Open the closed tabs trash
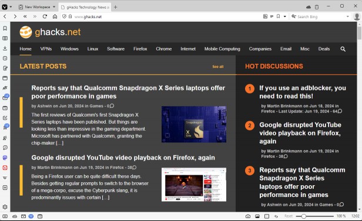The height and width of the screenshot is (221, 362). point(317,7)
